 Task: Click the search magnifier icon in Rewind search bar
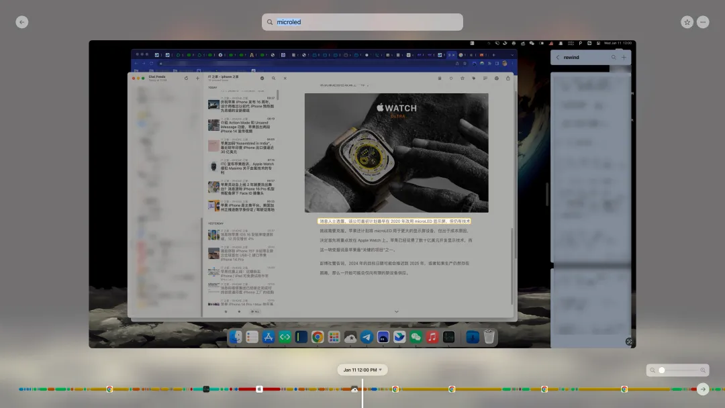270,22
